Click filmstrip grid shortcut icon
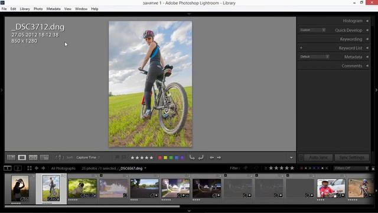The image size is (378, 213). [x=30, y=168]
